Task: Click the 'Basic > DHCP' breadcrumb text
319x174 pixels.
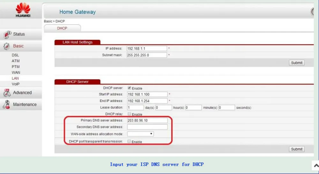Action: coord(54,21)
